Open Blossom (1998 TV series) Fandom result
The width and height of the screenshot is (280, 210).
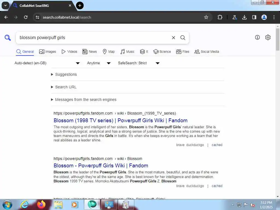pos(121,120)
